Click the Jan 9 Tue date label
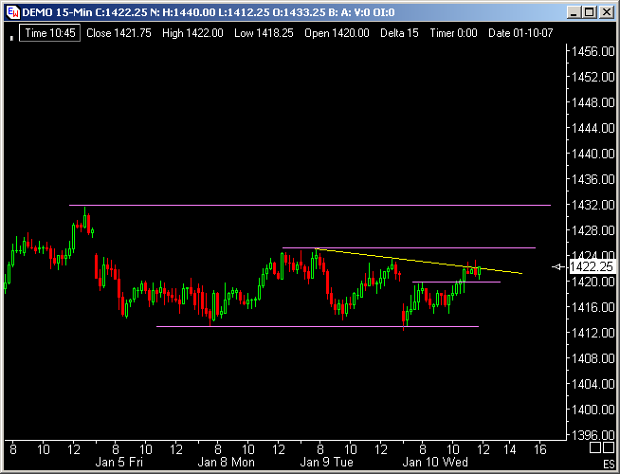Viewport: 620px width, 474px height. 327,462
